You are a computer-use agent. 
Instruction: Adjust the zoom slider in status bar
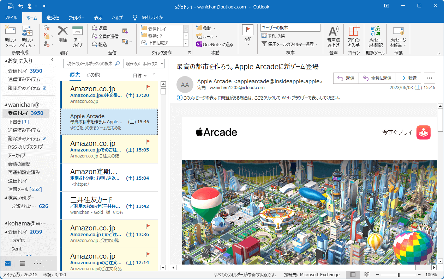point(398,275)
